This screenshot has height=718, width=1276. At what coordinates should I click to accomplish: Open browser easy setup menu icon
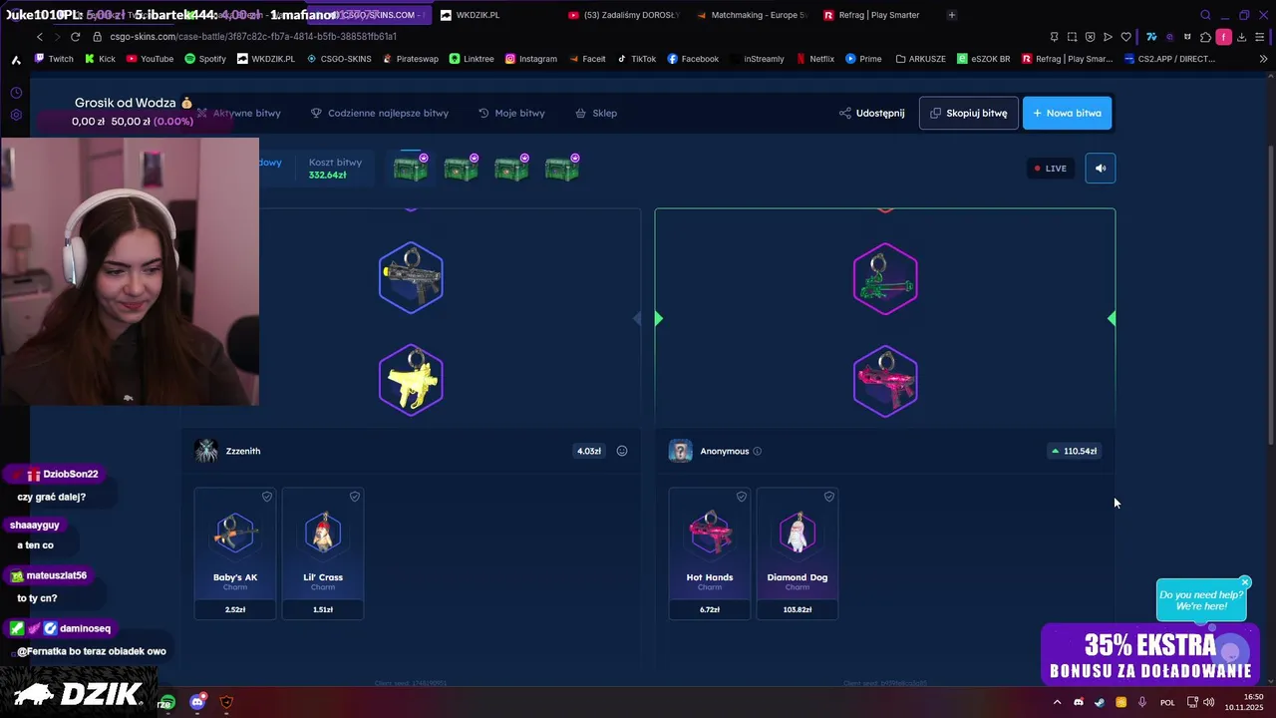1261,37
